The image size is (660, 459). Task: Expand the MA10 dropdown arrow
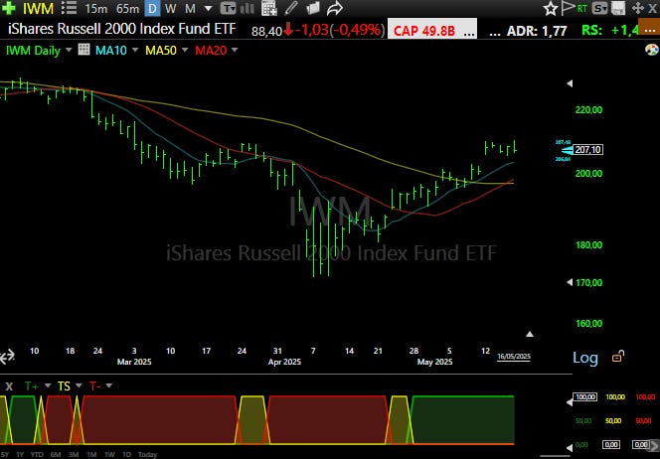(135, 50)
